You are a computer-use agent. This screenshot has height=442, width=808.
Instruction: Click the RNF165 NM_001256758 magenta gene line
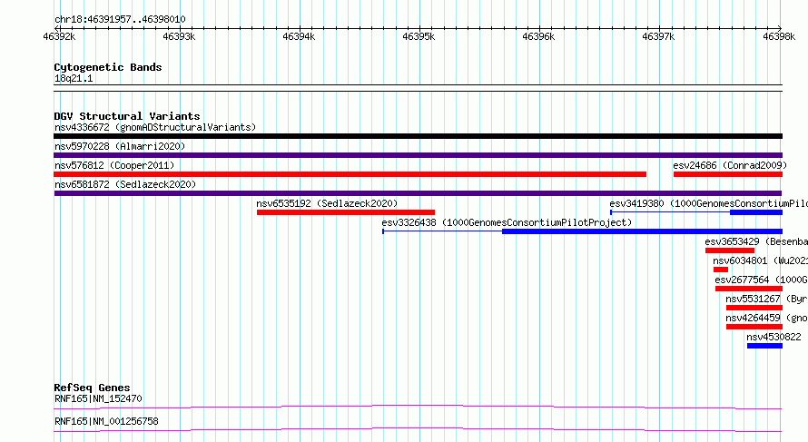tap(418, 429)
